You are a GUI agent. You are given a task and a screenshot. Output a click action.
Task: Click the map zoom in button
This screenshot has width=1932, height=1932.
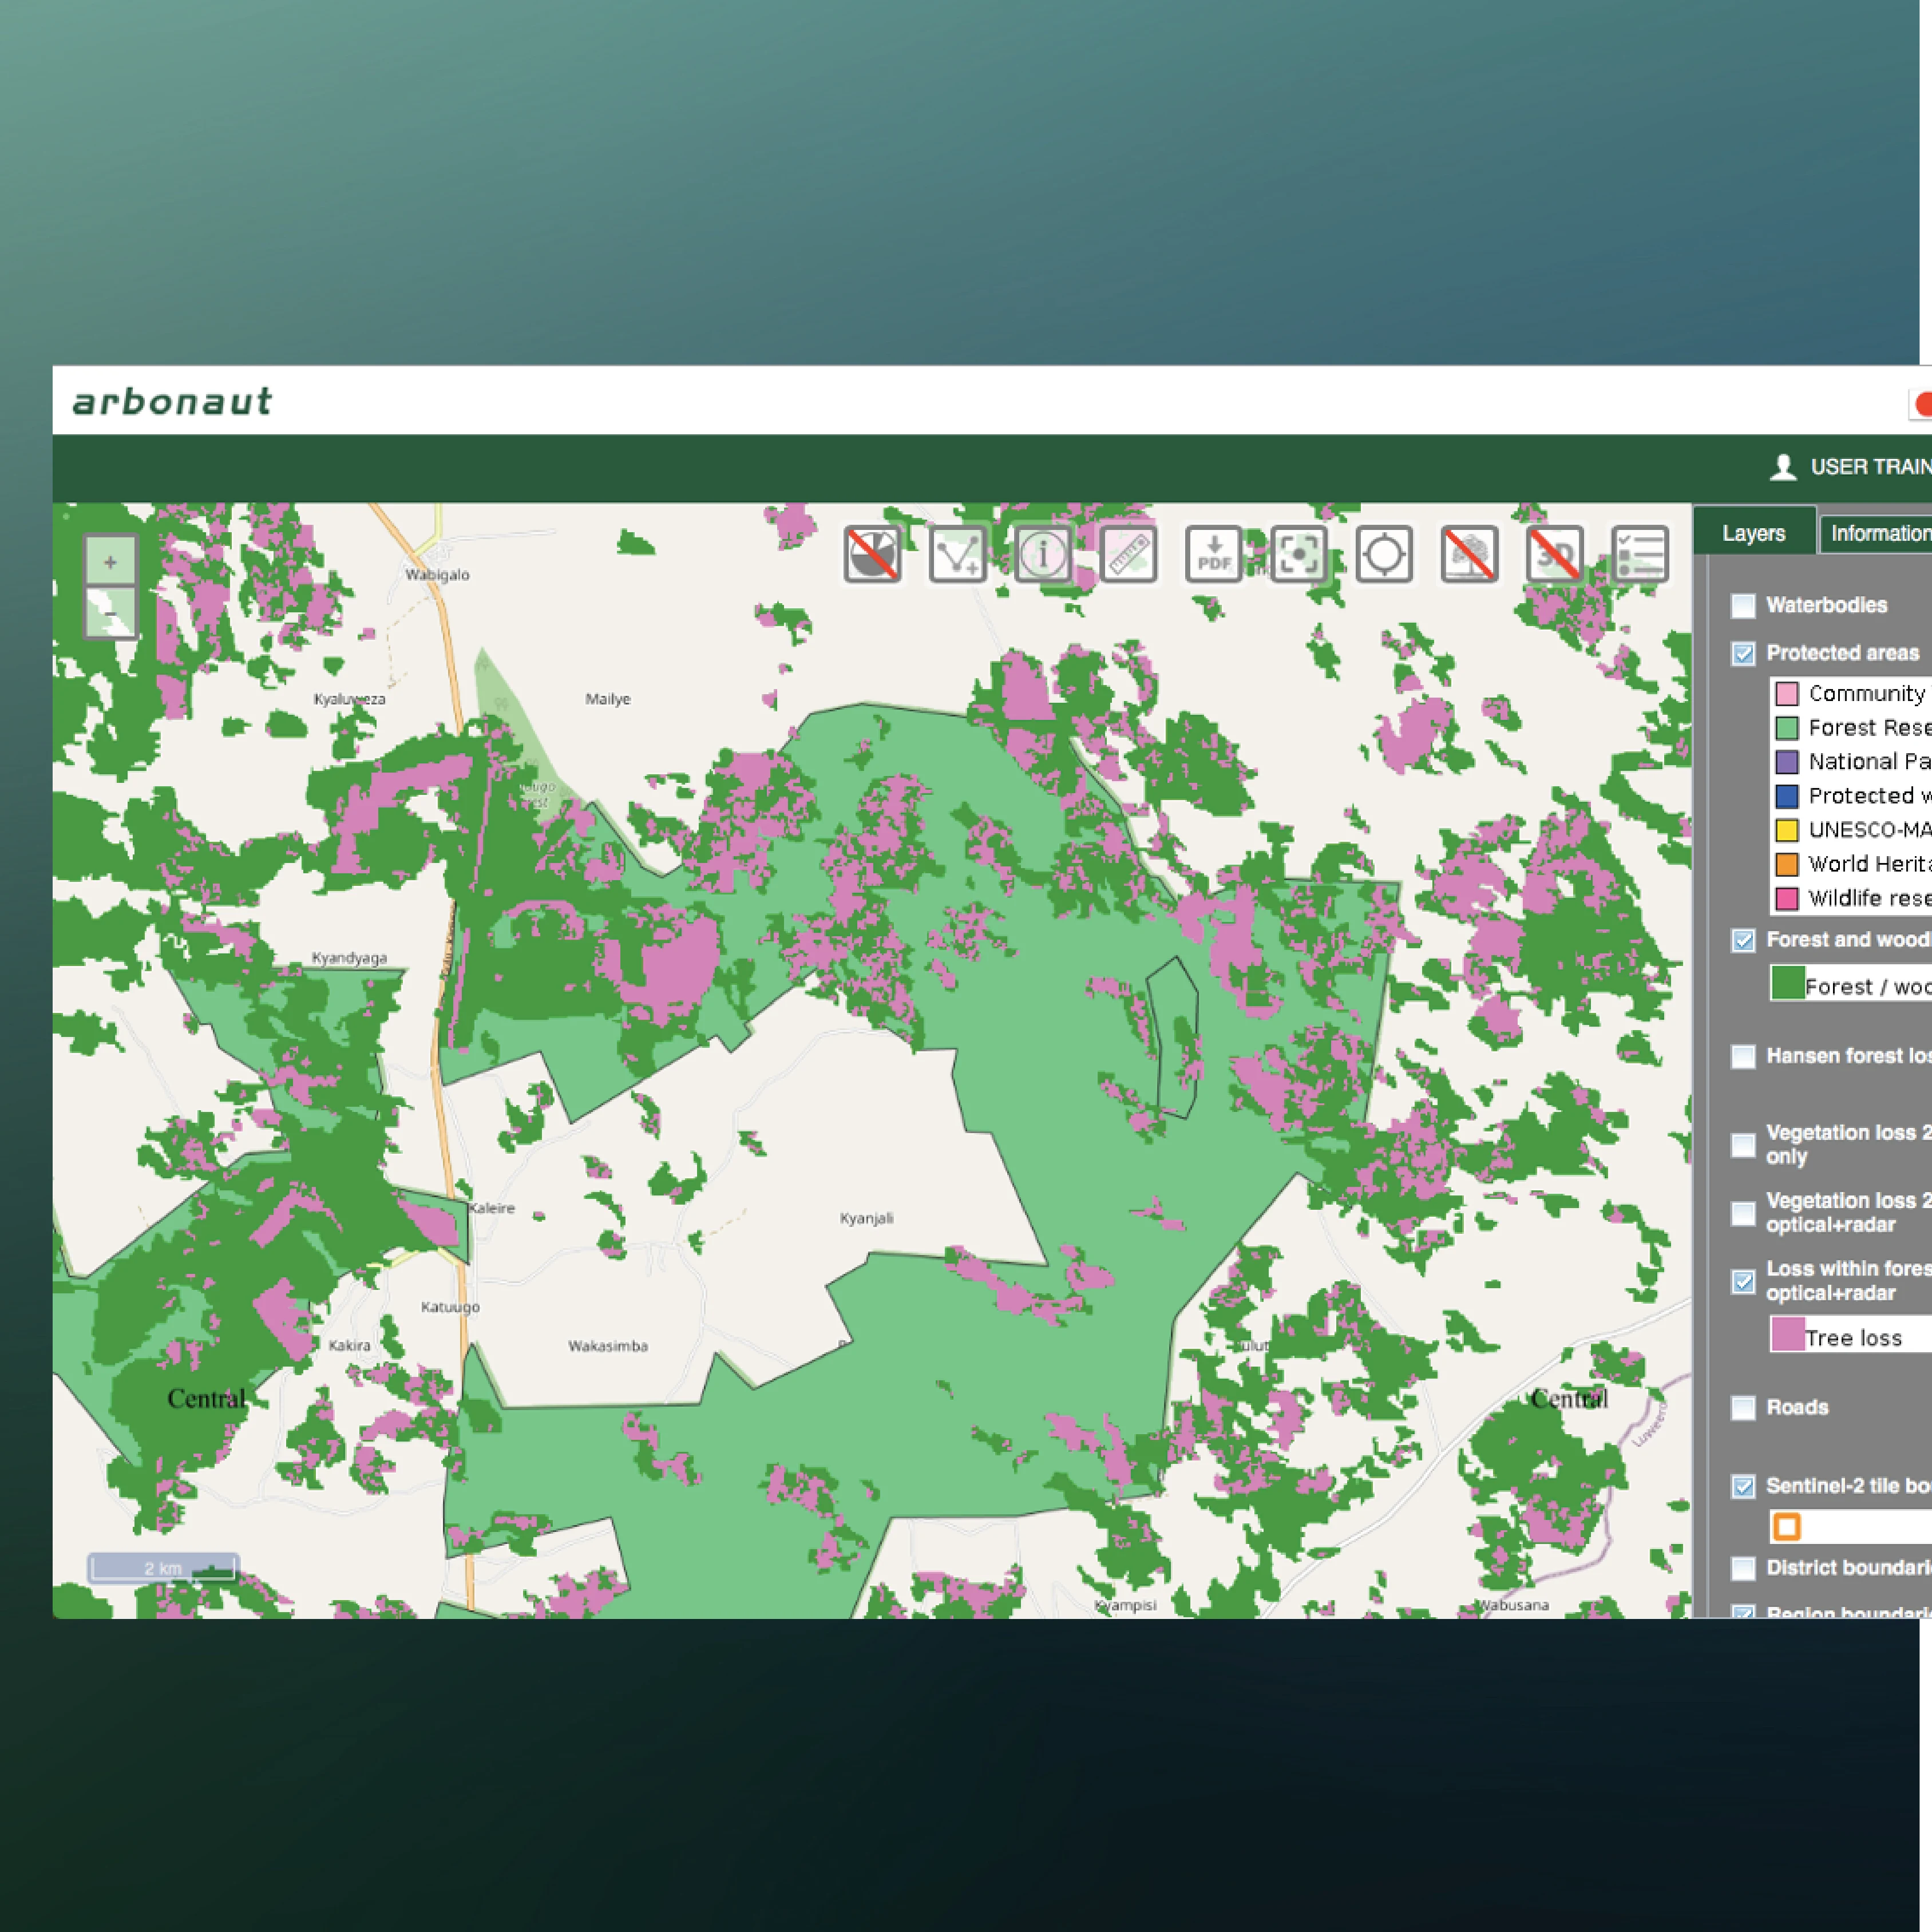[110, 562]
